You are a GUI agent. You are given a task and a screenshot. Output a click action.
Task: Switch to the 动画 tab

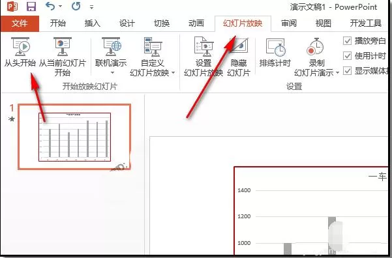tap(196, 23)
